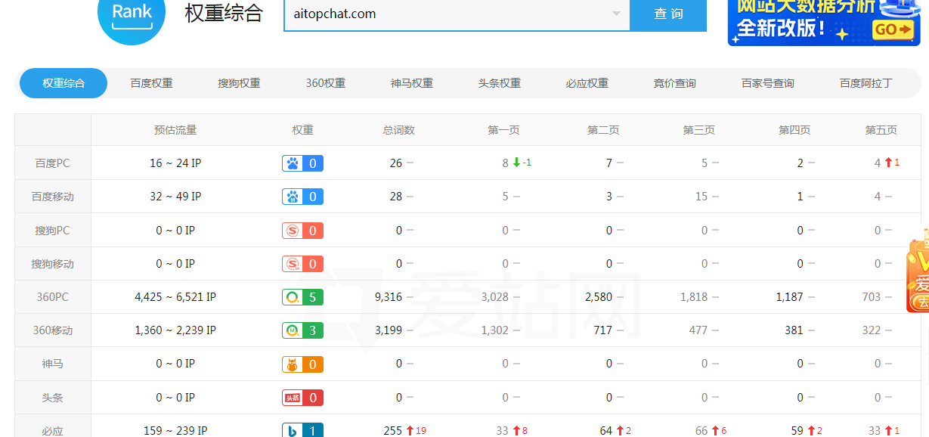The width and height of the screenshot is (929, 437).
Task: Click the 权重综合 page title
Action: click(x=224, y=13)
